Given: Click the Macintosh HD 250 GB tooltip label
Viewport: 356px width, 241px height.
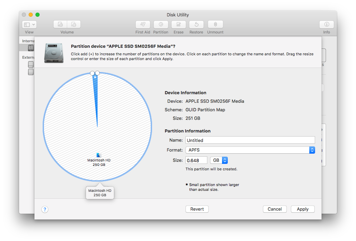Looking at the screenshot, I should (x=100, y=193).
